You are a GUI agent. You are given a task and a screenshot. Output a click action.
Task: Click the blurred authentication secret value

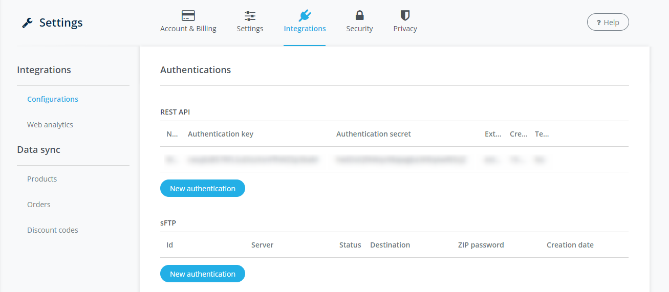pyautogui.click(x=401, y=160)
